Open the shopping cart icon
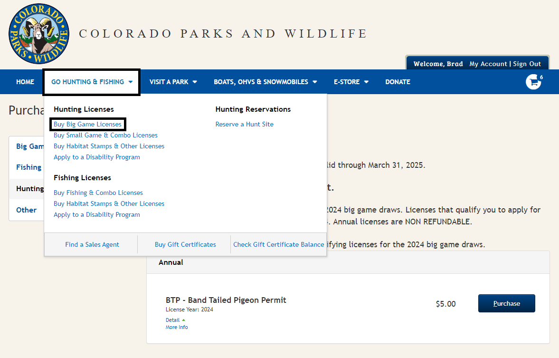559x358 pixels. pos(533,82)
